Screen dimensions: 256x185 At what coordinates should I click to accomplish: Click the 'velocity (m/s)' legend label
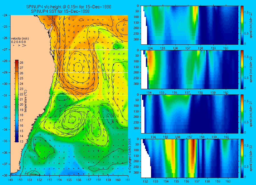click(20, 39)
